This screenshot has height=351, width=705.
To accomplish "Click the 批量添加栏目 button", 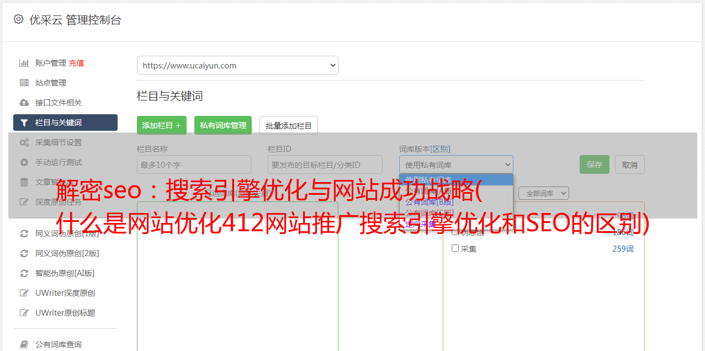I will tap(289, 125).
